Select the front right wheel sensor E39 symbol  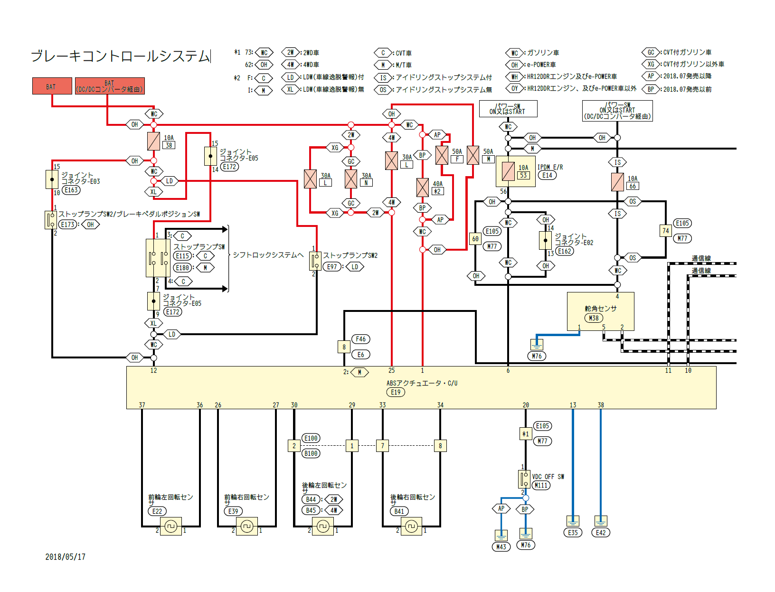point(247,526)
